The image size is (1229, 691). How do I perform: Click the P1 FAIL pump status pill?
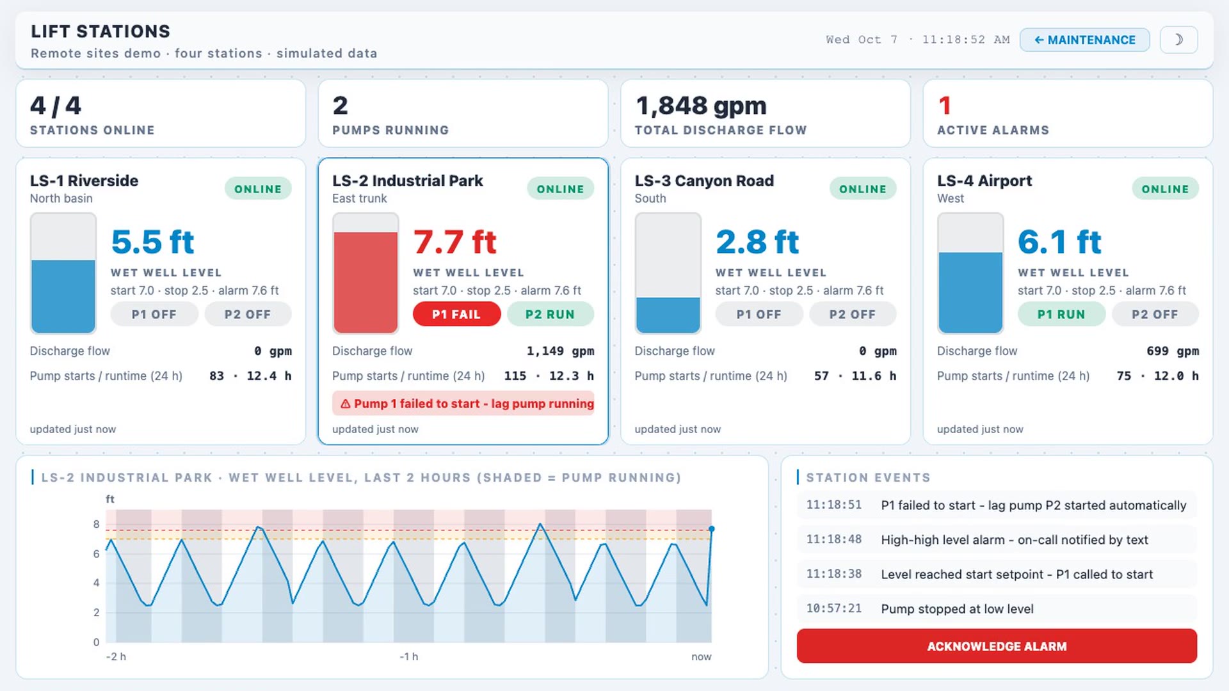pyautogui.click(x=456, y=314)
